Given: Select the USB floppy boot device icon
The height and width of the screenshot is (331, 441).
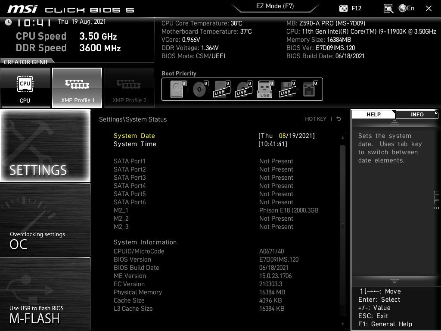Looking at the screenshot, I should pos(287,89).
